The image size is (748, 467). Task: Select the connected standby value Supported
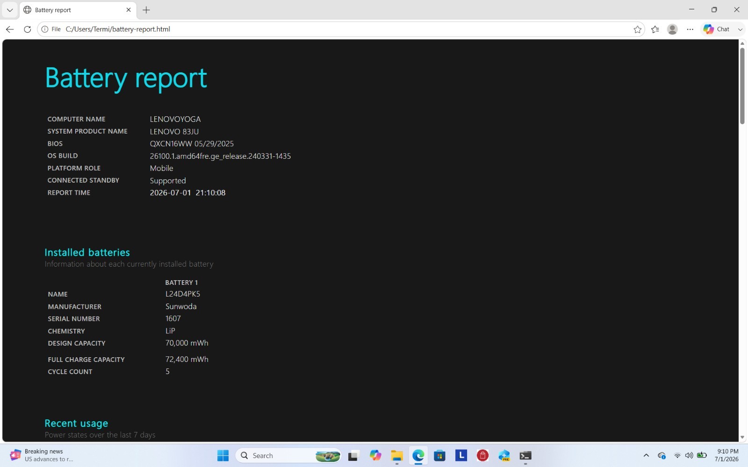pos(168,181)
